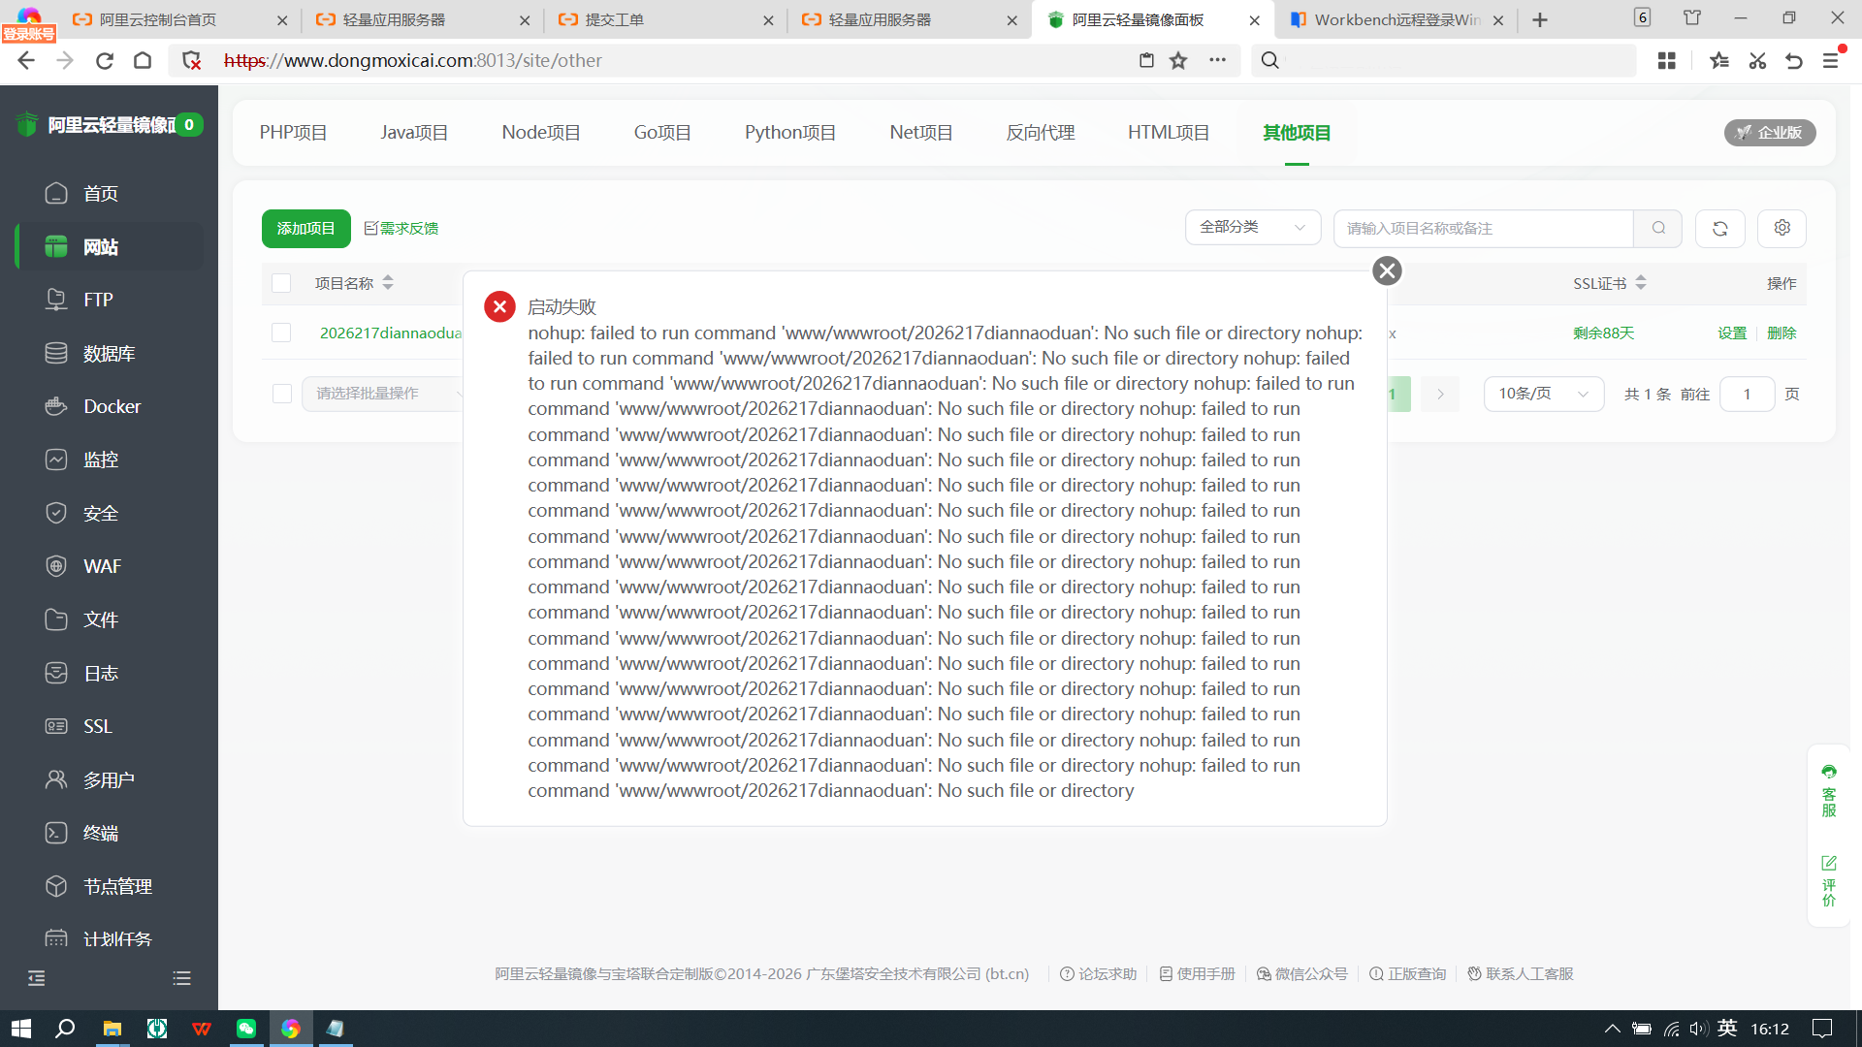Close the startup failure error dialog
1862x1047 pixels.
tap(1387, 270)
